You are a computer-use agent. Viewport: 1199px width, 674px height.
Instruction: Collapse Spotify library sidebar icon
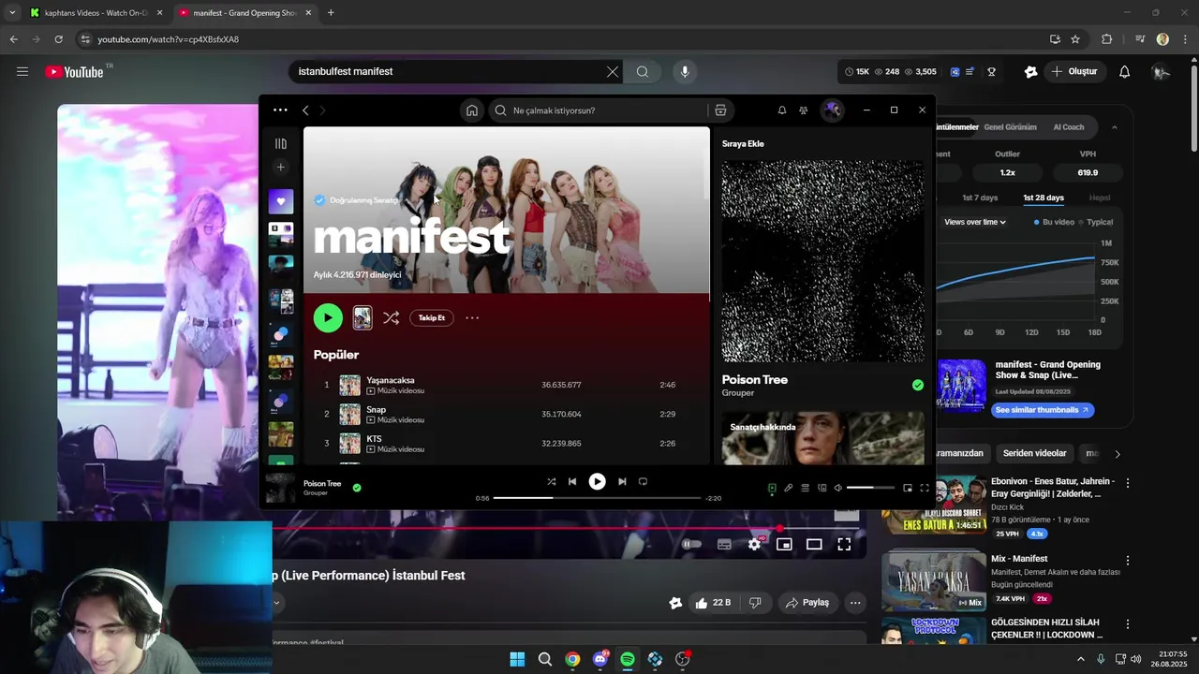pyautogui.click(x=281, y=143)
